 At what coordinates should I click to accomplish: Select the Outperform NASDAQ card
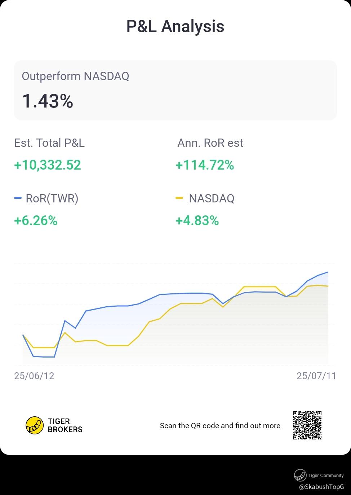coord(175,90)
